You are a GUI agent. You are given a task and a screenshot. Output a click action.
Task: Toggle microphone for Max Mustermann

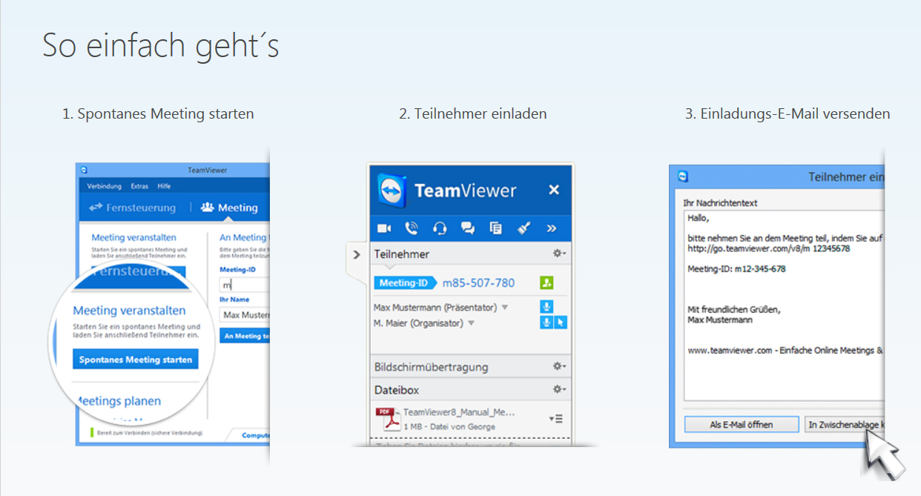[547, 307]
